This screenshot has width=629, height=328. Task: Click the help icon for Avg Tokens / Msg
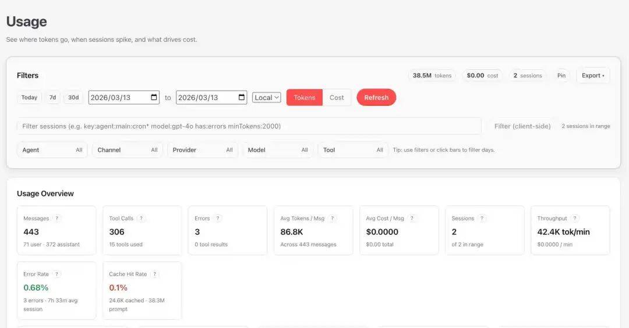tap(333, 219)
